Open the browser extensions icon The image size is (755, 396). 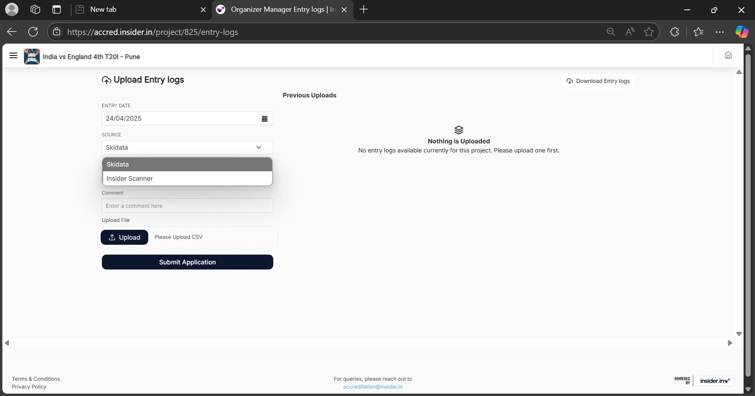[674, 32]
